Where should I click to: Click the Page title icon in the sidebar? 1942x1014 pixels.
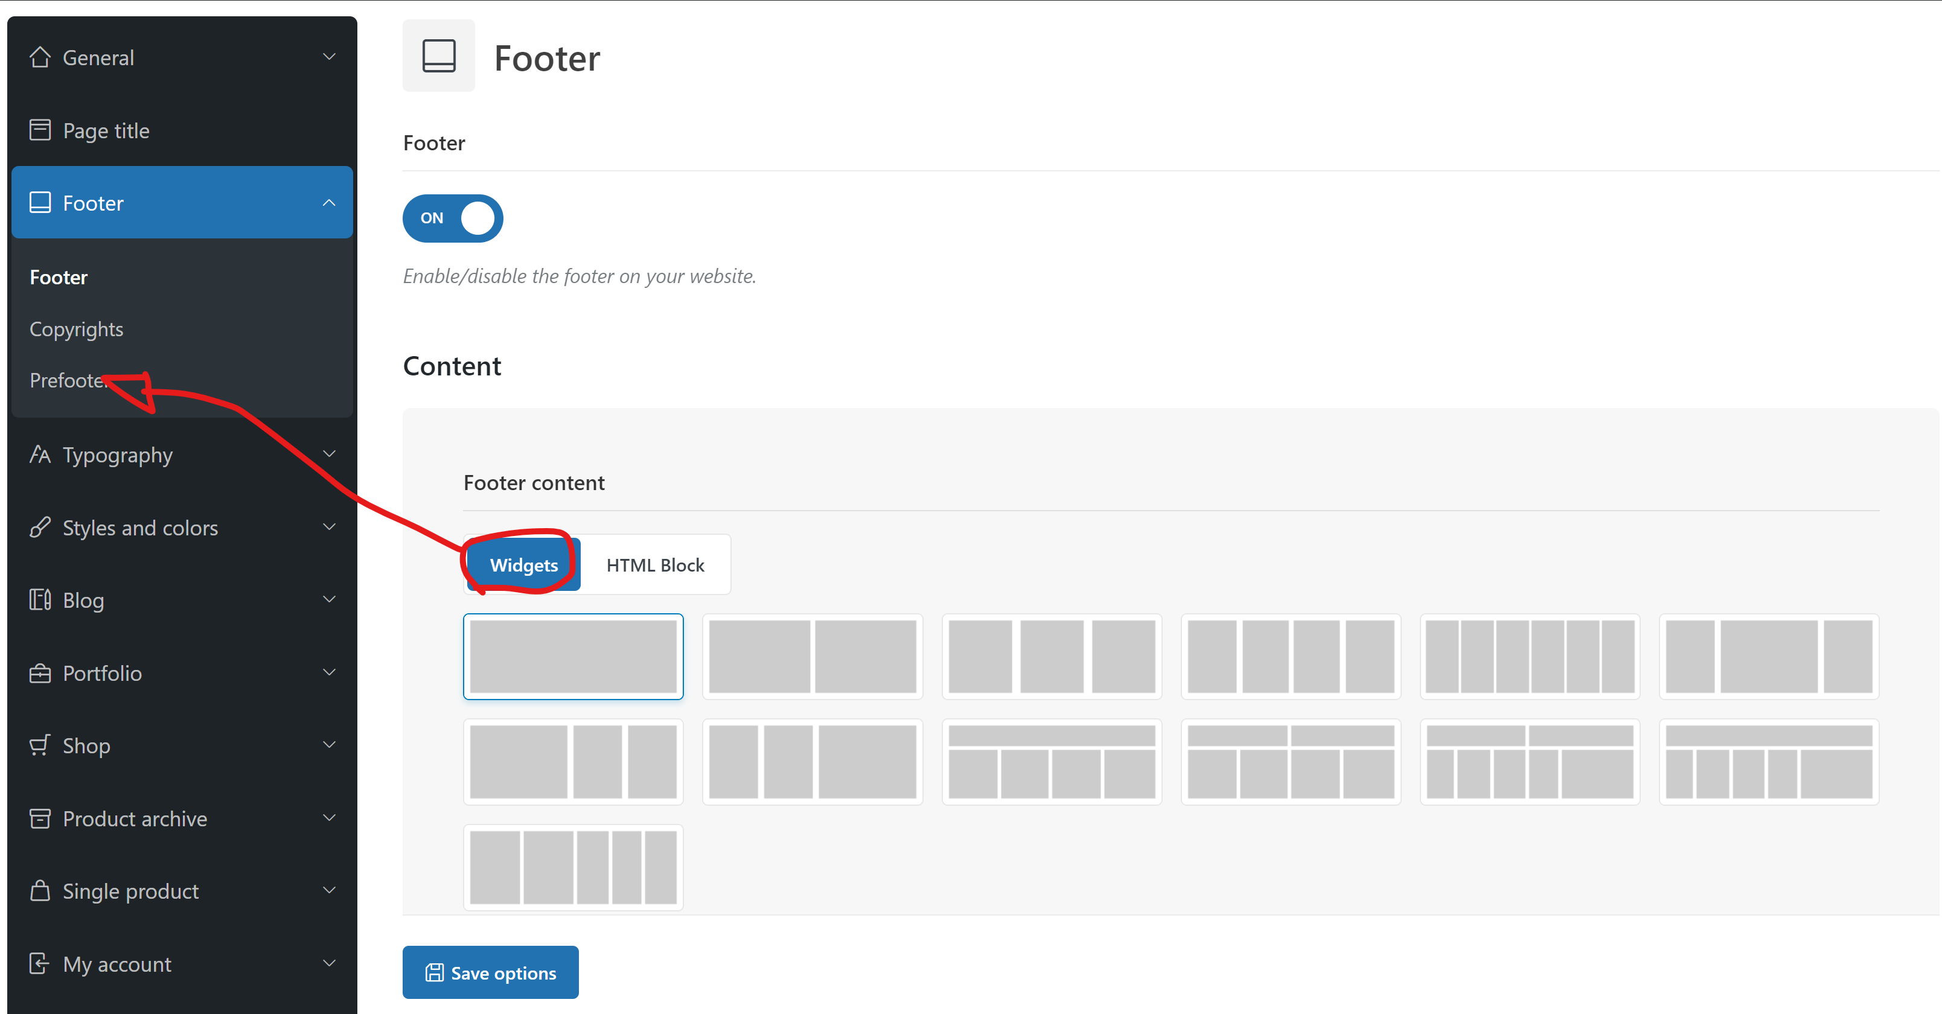point(40,130)
